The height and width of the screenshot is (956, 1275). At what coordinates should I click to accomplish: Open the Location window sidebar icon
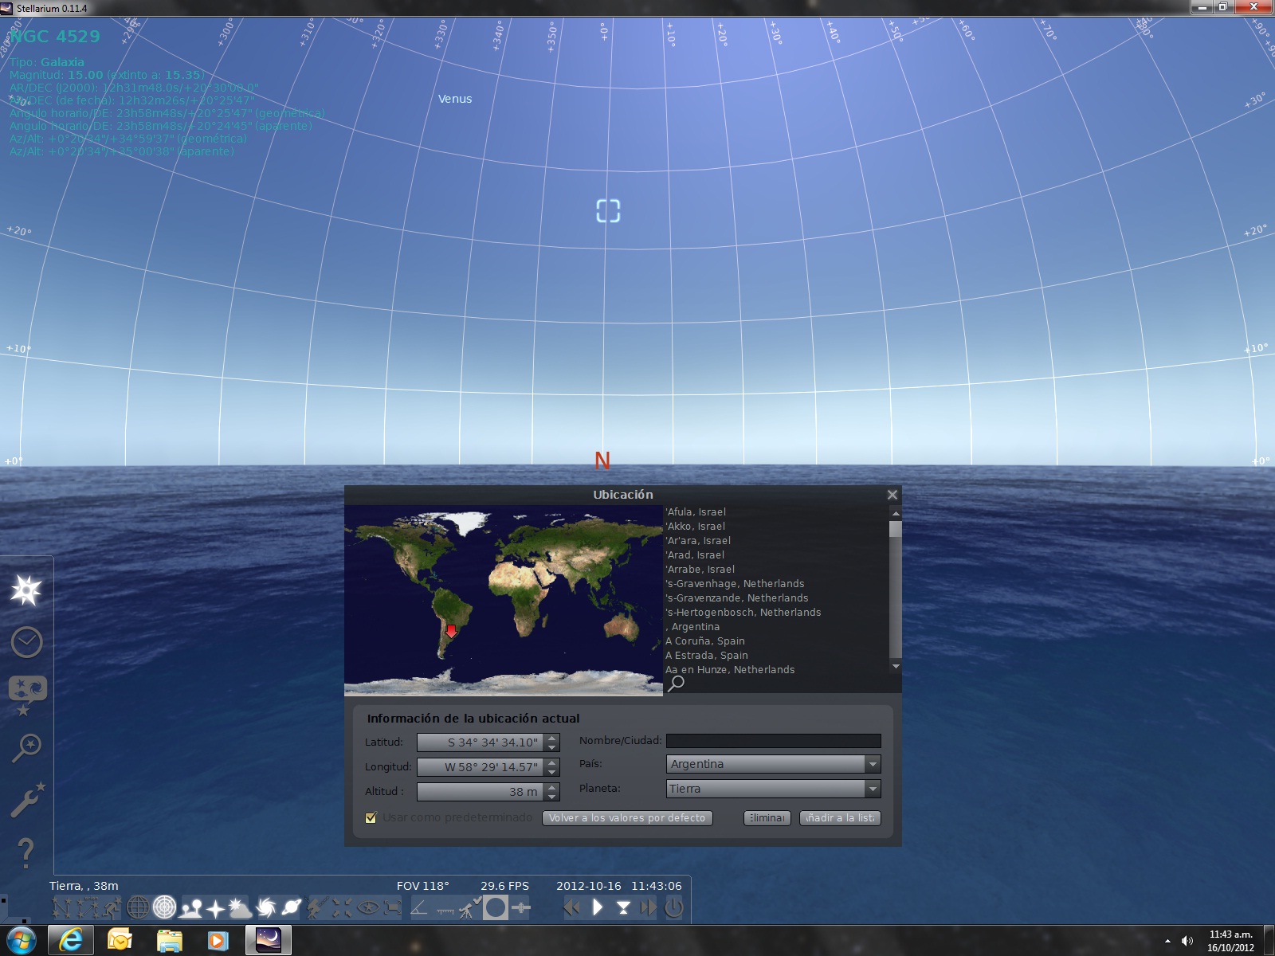tap(26, 590)
